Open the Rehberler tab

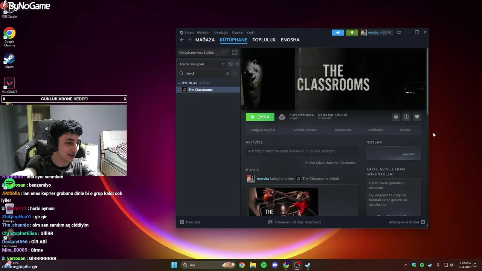coord(375,130)
